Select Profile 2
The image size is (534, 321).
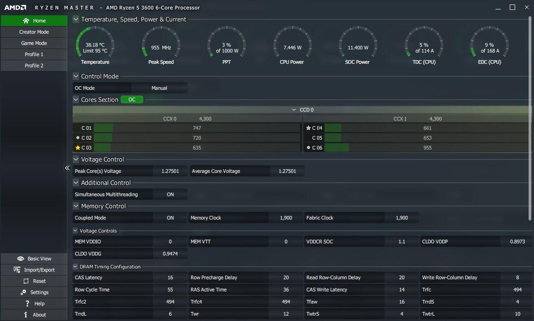pos(34,66)
